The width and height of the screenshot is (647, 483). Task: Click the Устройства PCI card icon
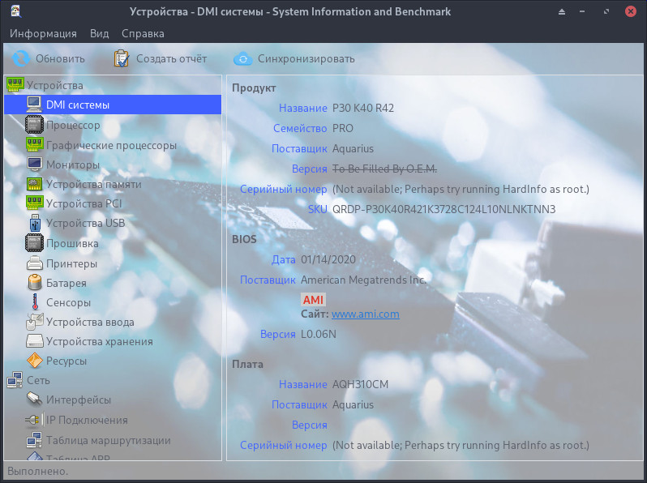34,203
